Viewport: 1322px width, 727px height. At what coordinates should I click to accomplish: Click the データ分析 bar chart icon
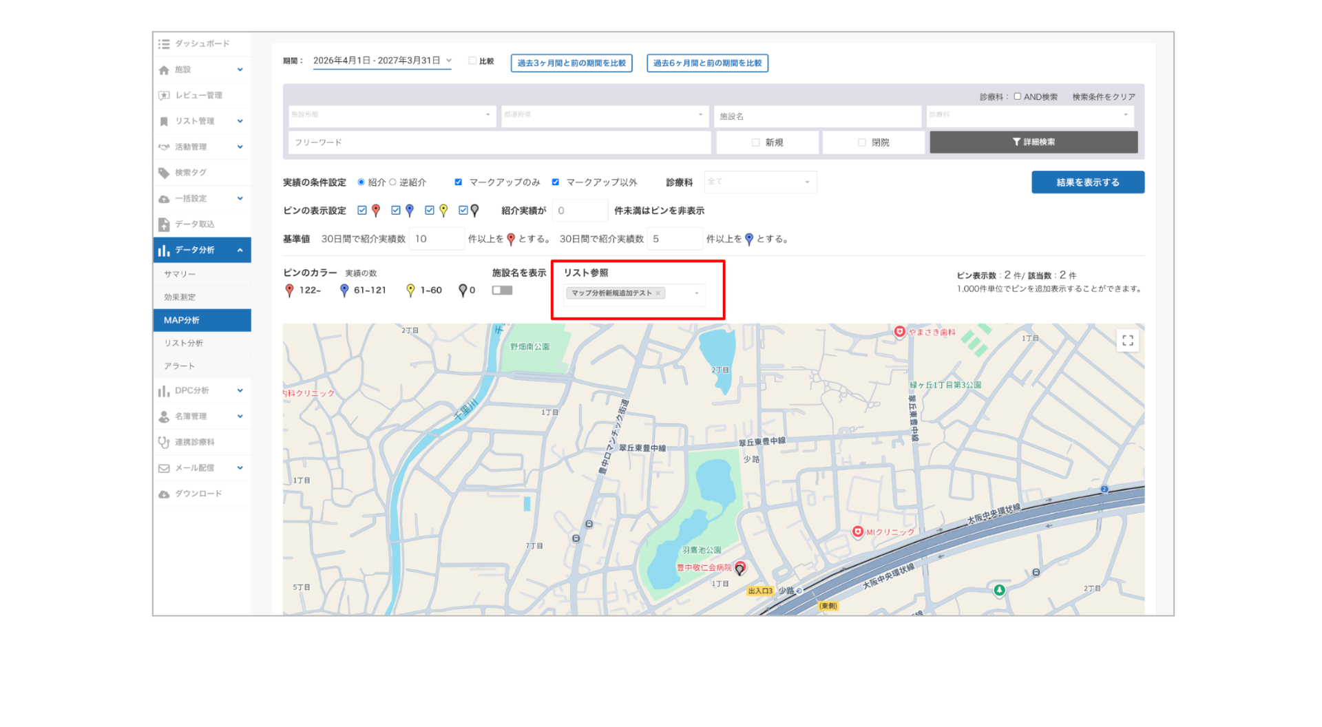coord(163,251)
